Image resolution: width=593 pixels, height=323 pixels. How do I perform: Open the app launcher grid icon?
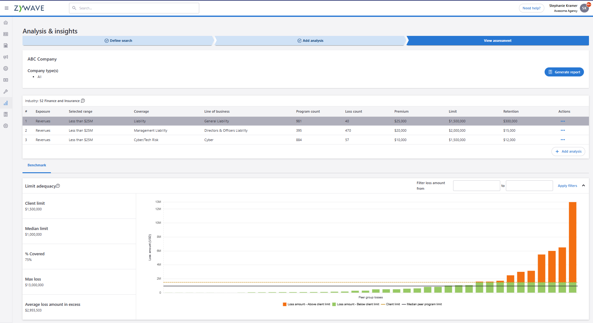pos(7,8)
